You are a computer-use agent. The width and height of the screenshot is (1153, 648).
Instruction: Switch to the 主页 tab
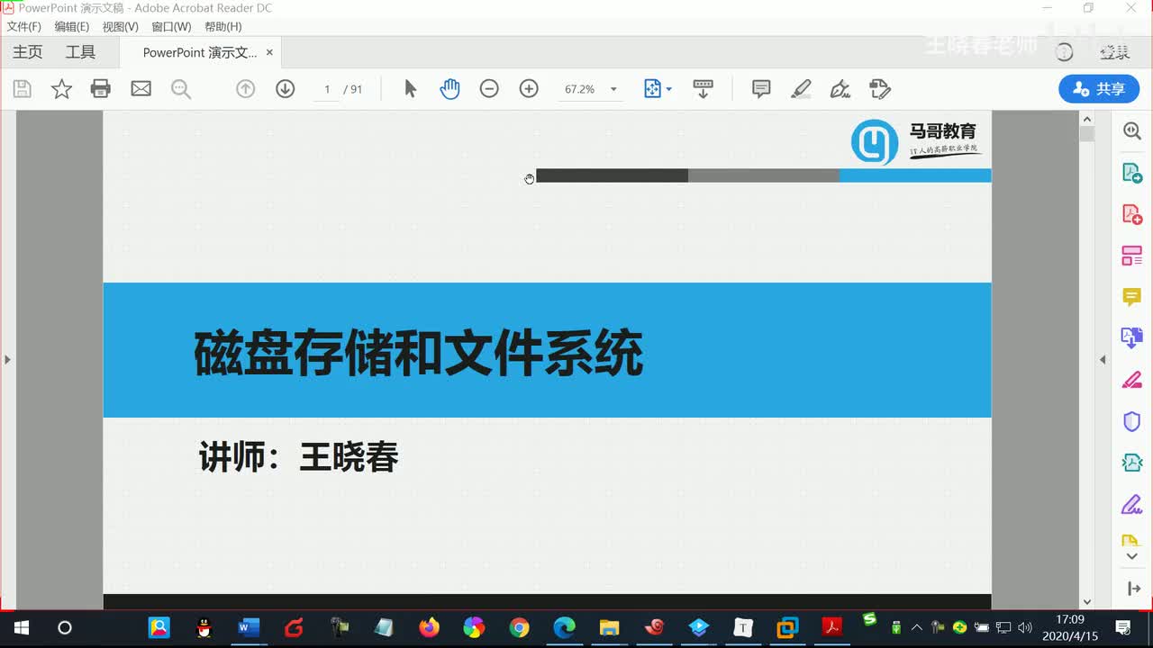pos(27,52)
